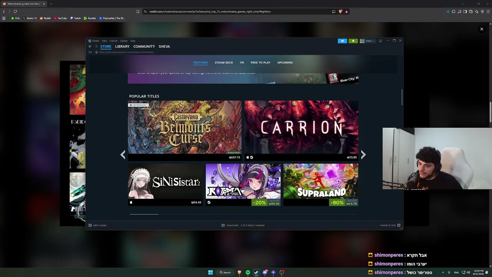
Task: Open Discord from the taskbar
Action: (x=265, y=272)
